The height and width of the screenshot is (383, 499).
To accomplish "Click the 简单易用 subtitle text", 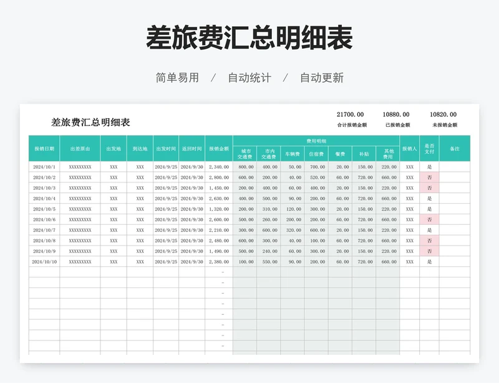I will point(177,78).
